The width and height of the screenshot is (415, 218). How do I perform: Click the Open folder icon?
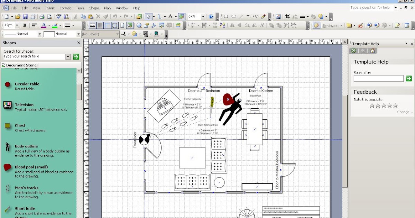(18, 16)
